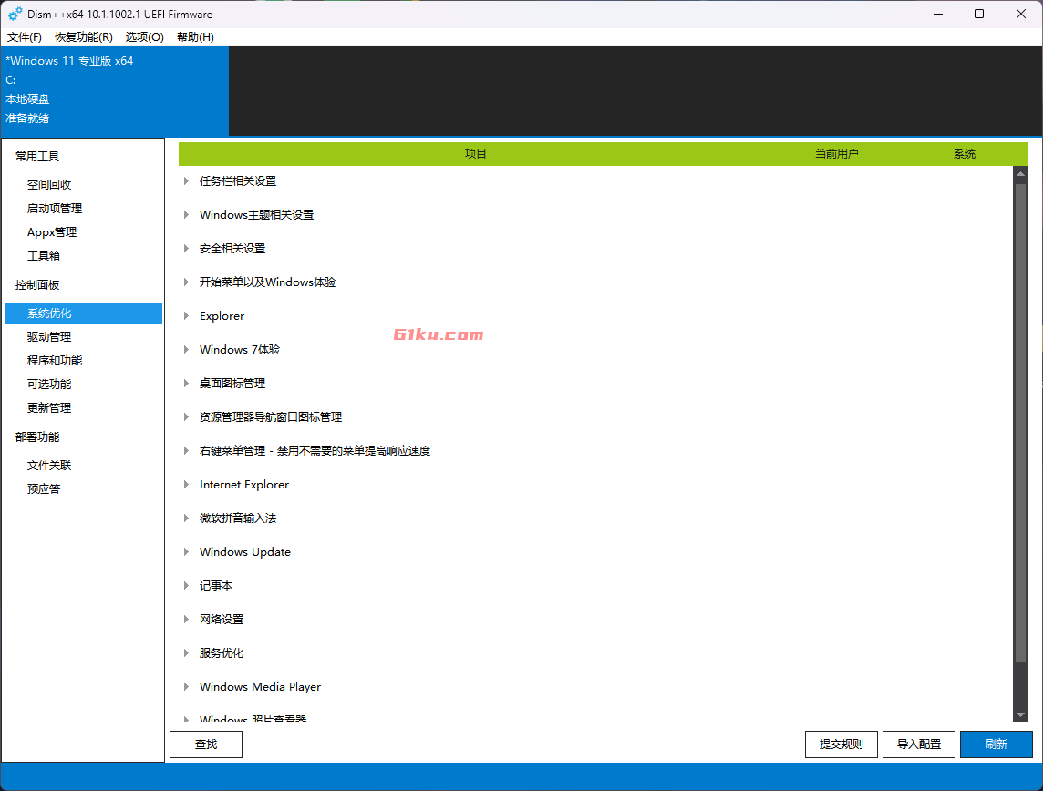Screen dimensions: 1043x791
Task: Expand the 任务栏相关设置 arrow
Action: [x=186, y=180]
